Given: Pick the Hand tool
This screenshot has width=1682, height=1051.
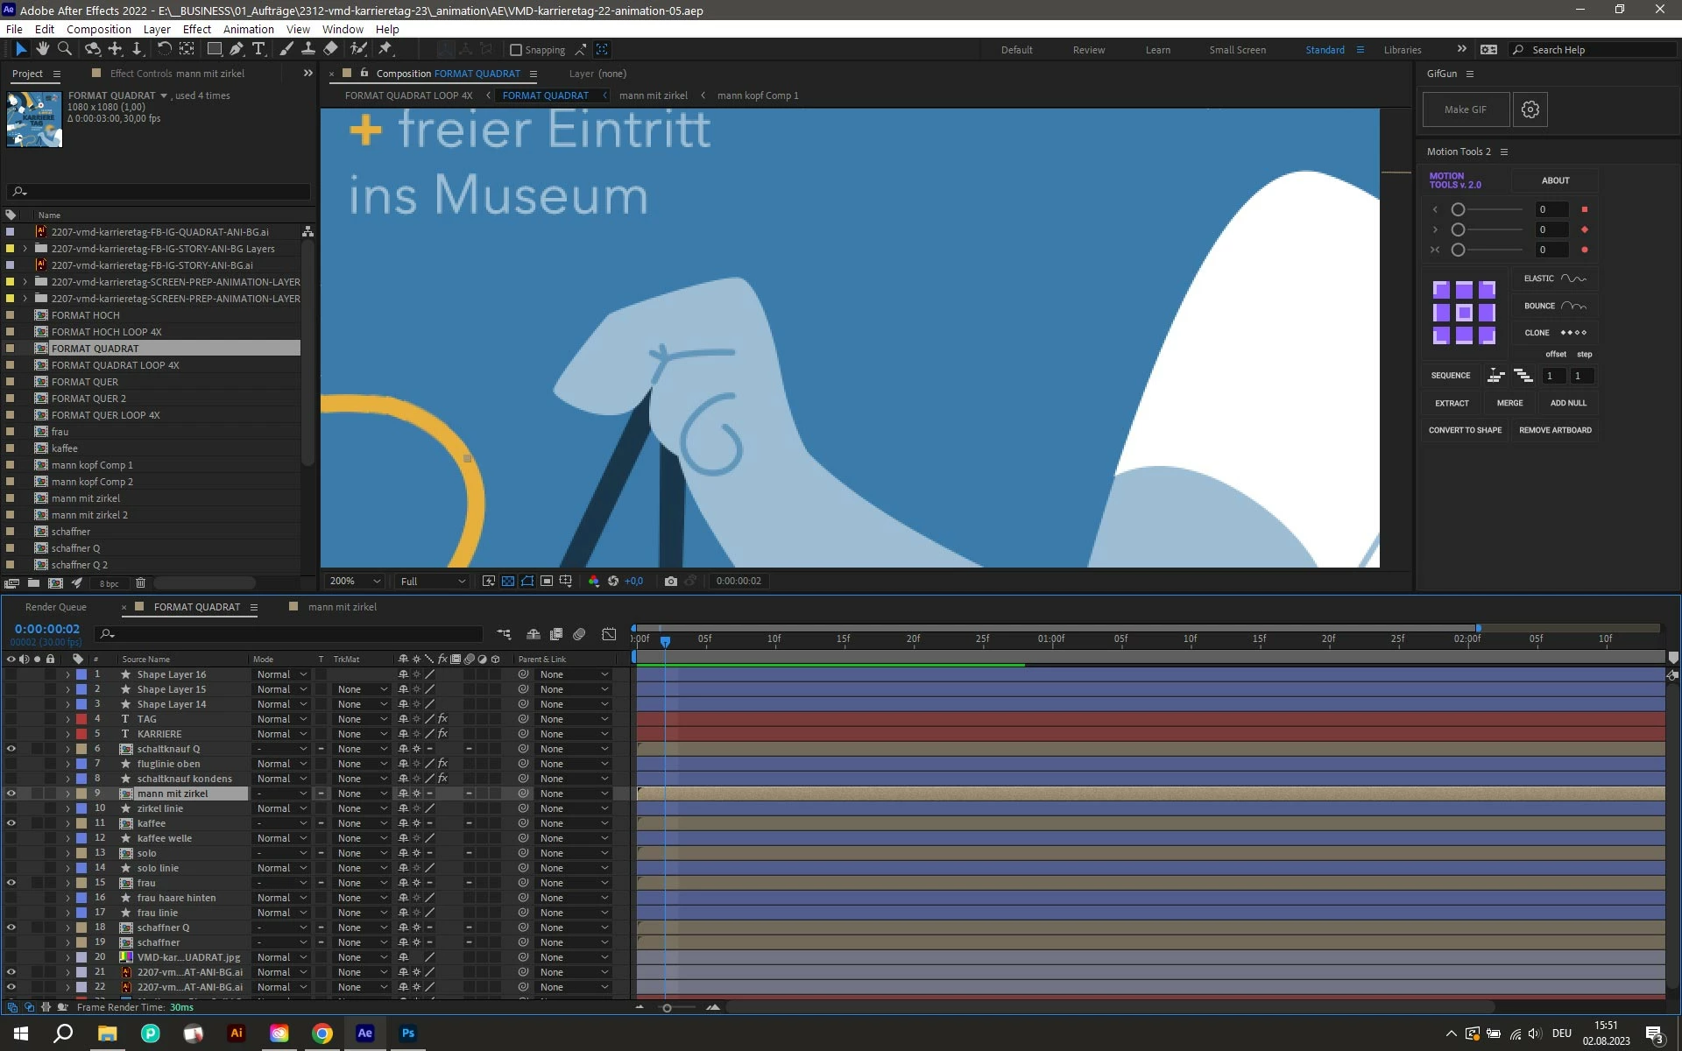Looking at the screenshot, I should 42,50.
